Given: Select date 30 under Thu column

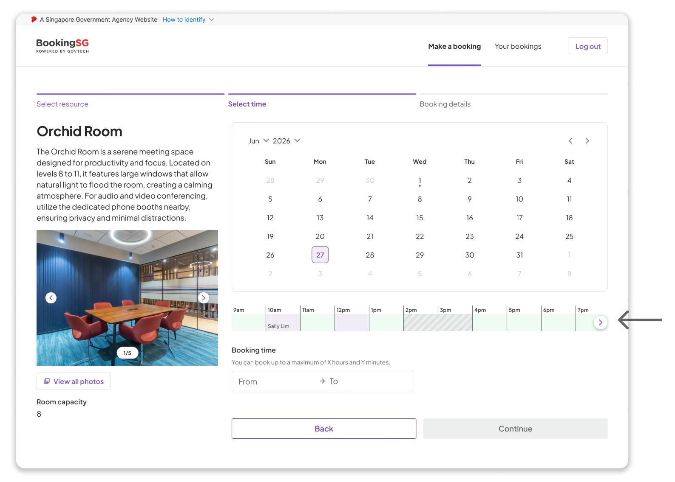Looking at the screenshot, I should [470, 255].
